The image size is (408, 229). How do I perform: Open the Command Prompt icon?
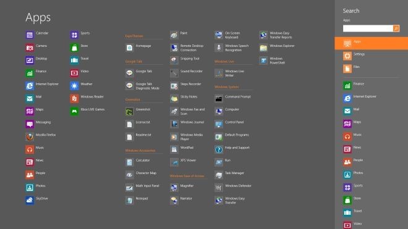tap(219, 99)
